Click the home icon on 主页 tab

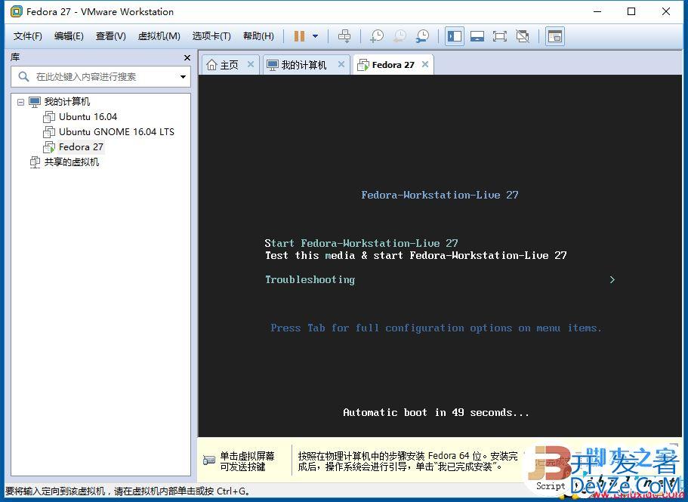click(212, 65)
